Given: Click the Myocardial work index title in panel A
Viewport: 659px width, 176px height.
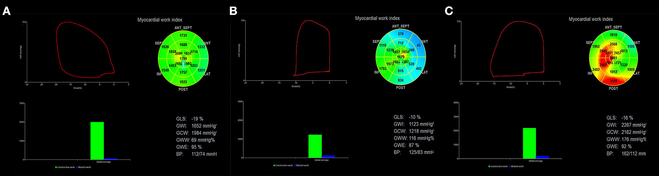Looking at the screenshot, I should coord(160,20).
